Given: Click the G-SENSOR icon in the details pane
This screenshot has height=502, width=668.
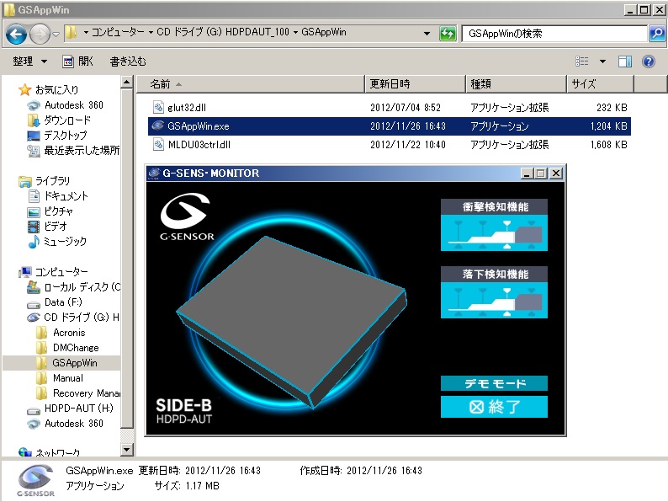Looking at the screenshot, I should click(x=36, y=481).
